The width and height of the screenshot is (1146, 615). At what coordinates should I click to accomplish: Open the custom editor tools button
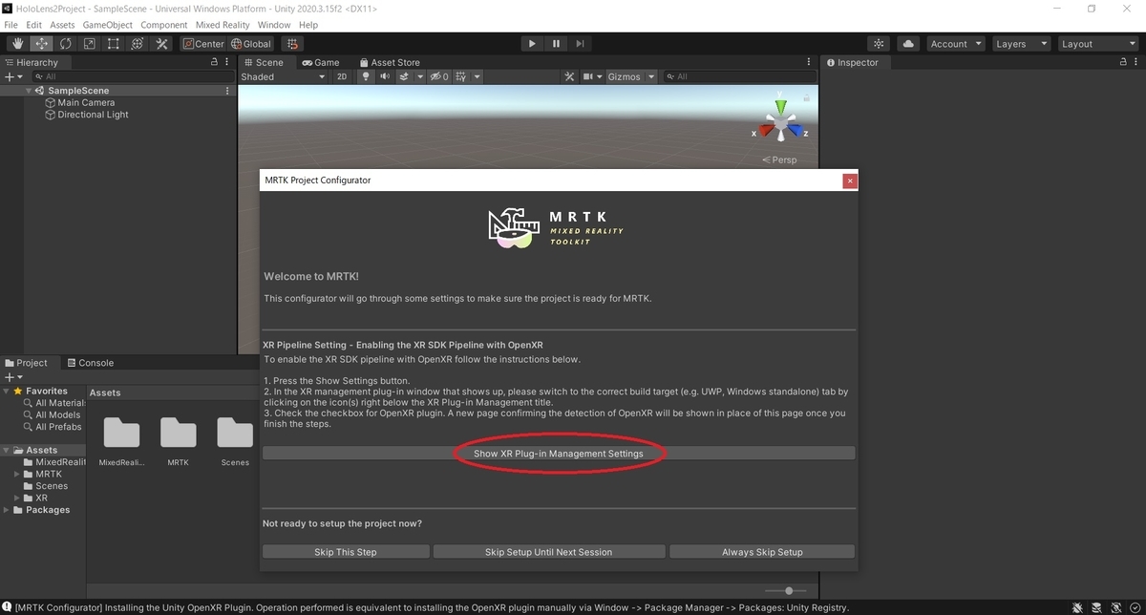(160, 44)
